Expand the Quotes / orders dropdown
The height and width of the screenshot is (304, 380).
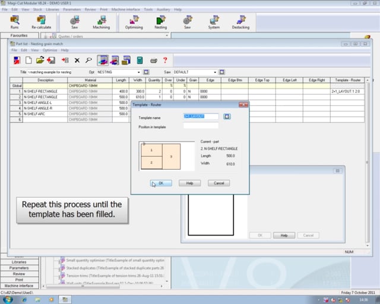pyautogui.click(x=167, y=36)
